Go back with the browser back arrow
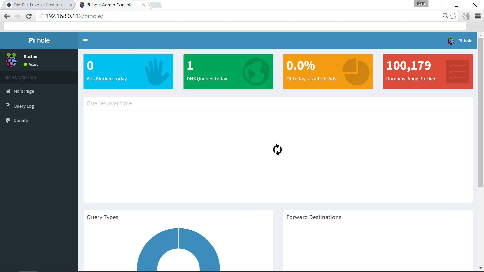The height and width of the screenshot is (272, 484). 7,16
